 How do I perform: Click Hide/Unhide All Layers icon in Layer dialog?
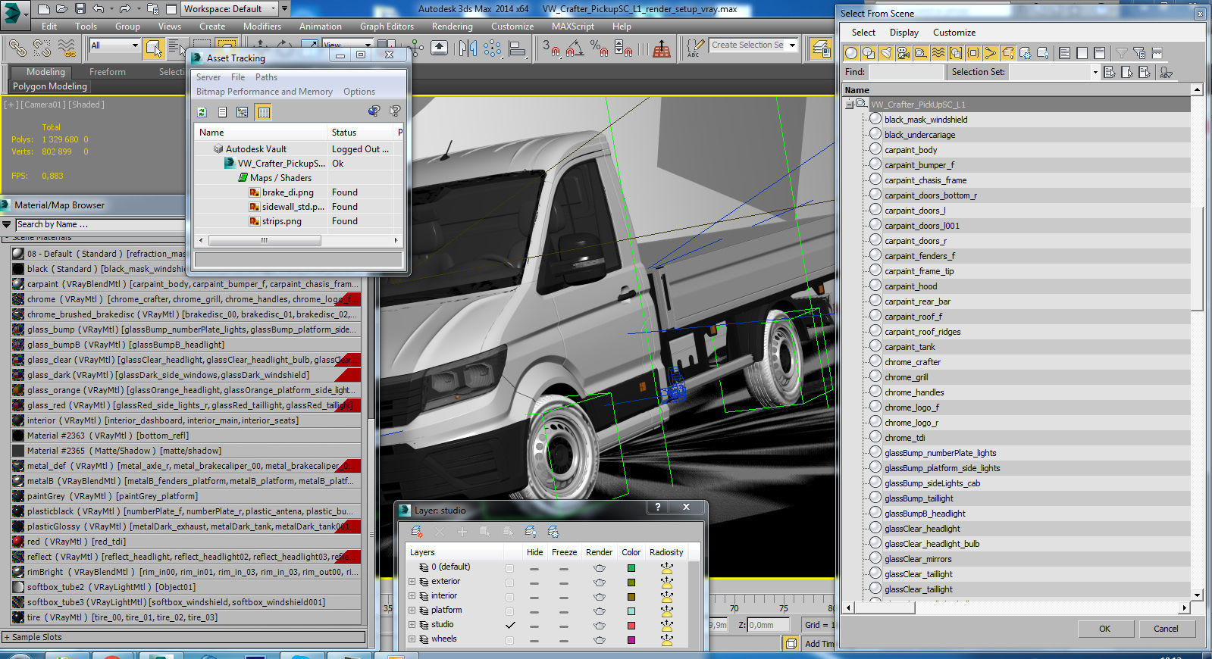[531, 532]
